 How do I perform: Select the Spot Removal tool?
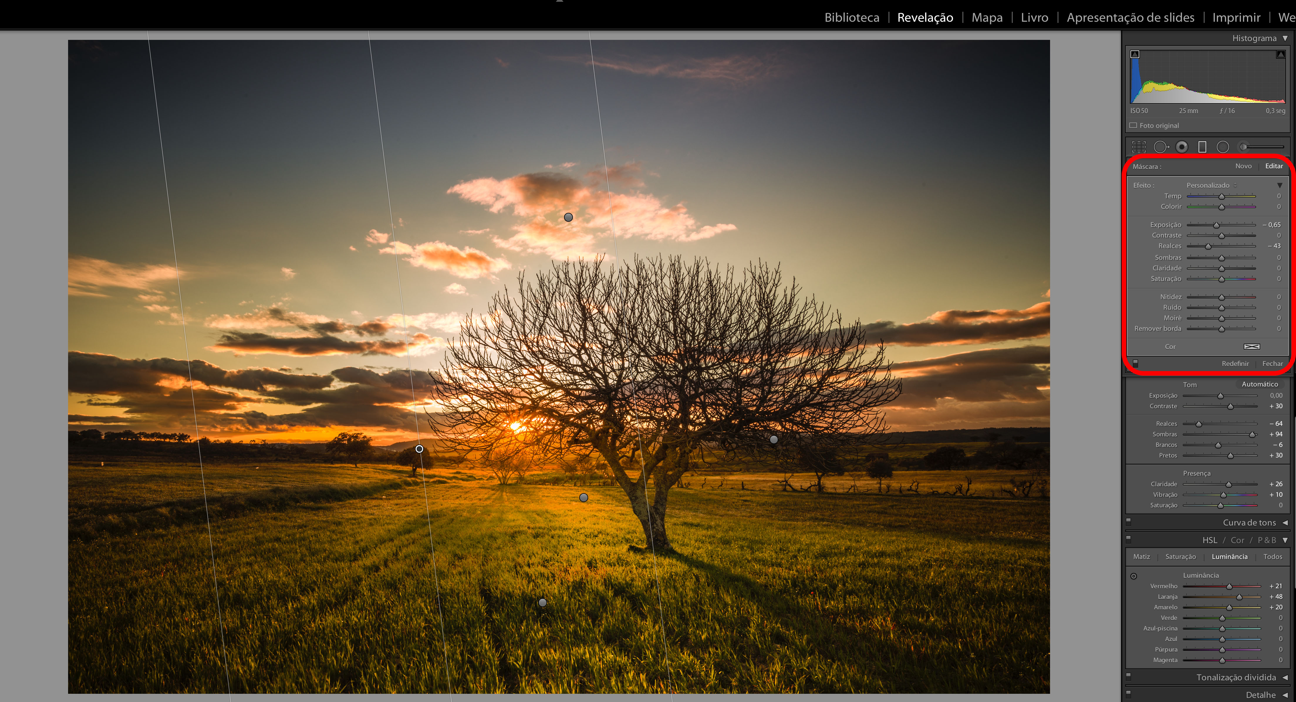(1161, 147)
